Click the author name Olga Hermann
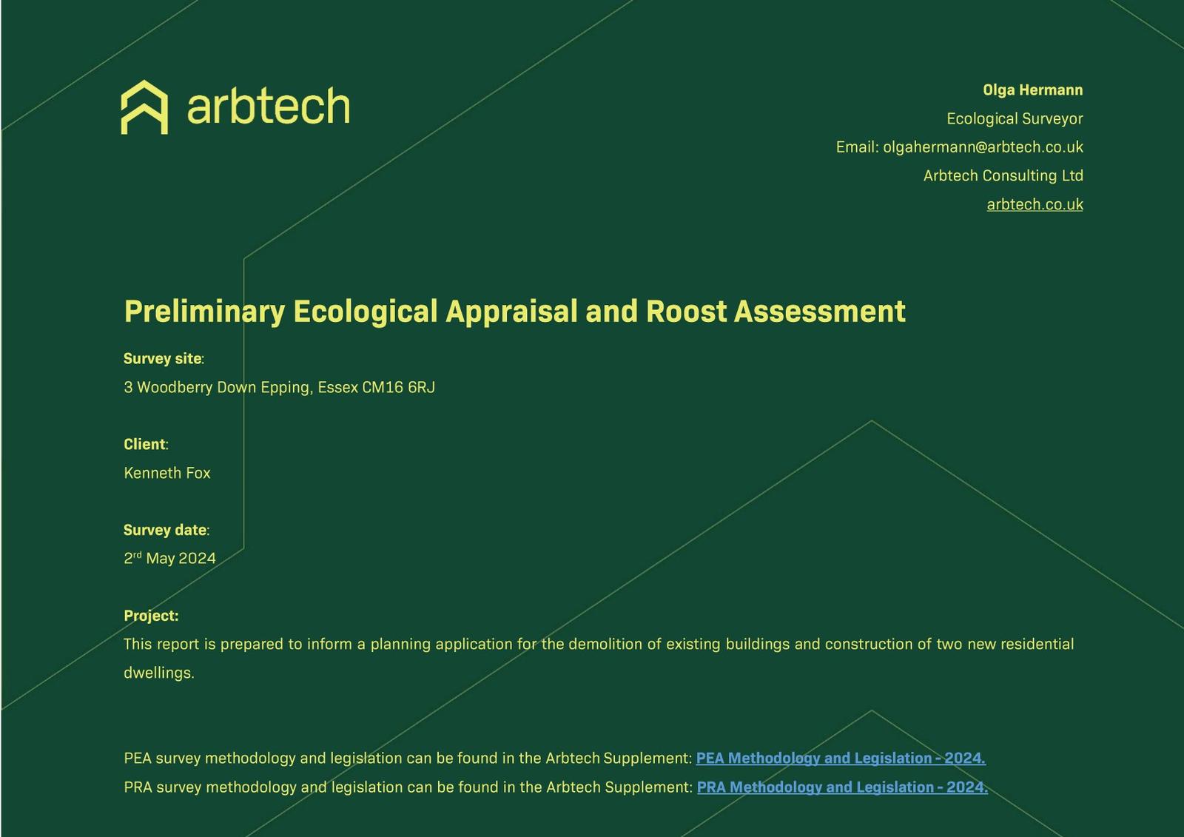Viewport: 1184px width, 837px height. pos(1032,90)
